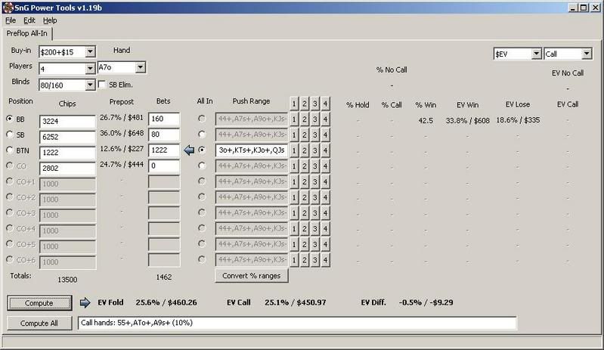Open the Edit menu
Image resolution: width=604 pixels, height=350 pixels.
point(29,20)
